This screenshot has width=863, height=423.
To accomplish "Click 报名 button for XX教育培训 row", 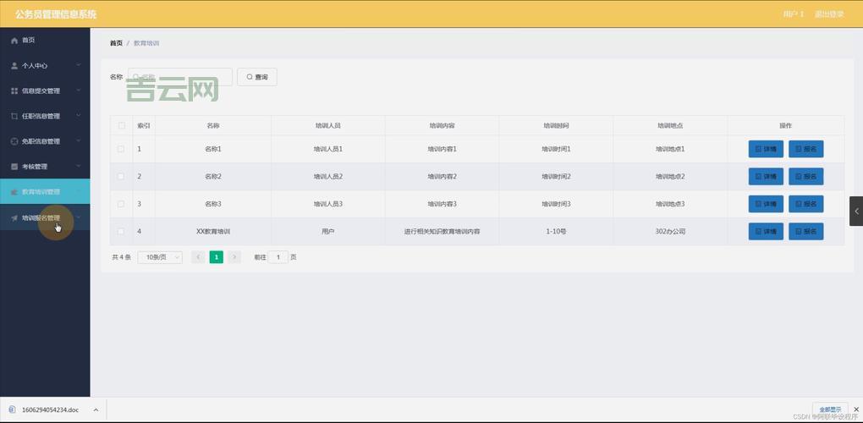I will tap(805, 231).
